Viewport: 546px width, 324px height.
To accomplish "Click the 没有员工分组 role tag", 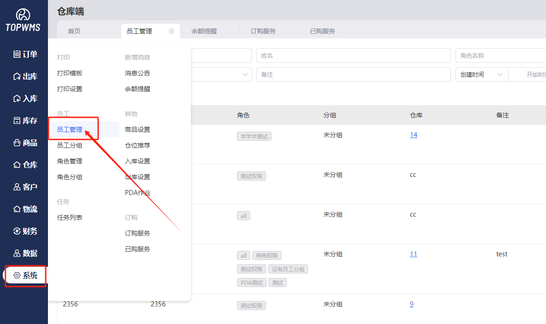I will pos(288,269).
